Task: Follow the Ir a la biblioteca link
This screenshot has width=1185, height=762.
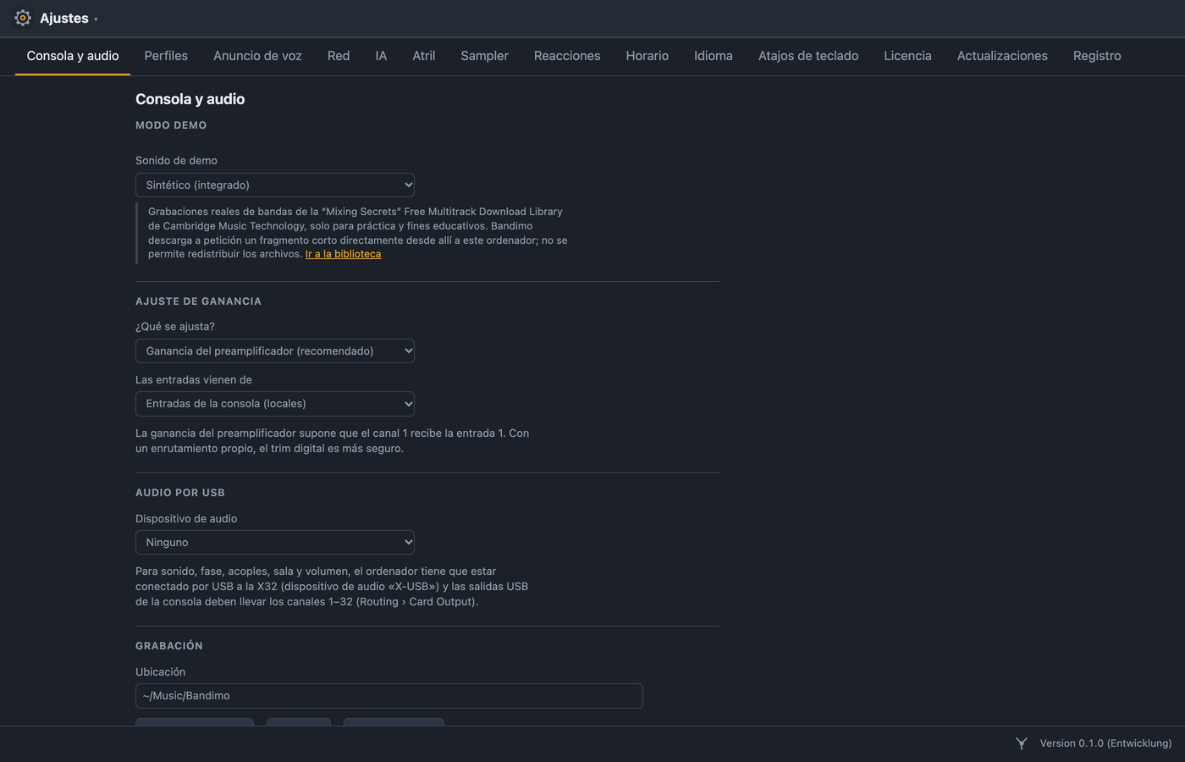Action: point(343,254)
